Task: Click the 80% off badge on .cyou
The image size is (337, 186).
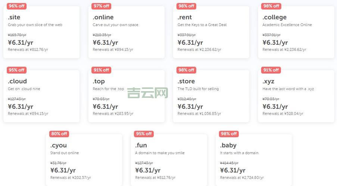Action: [59, 134]
